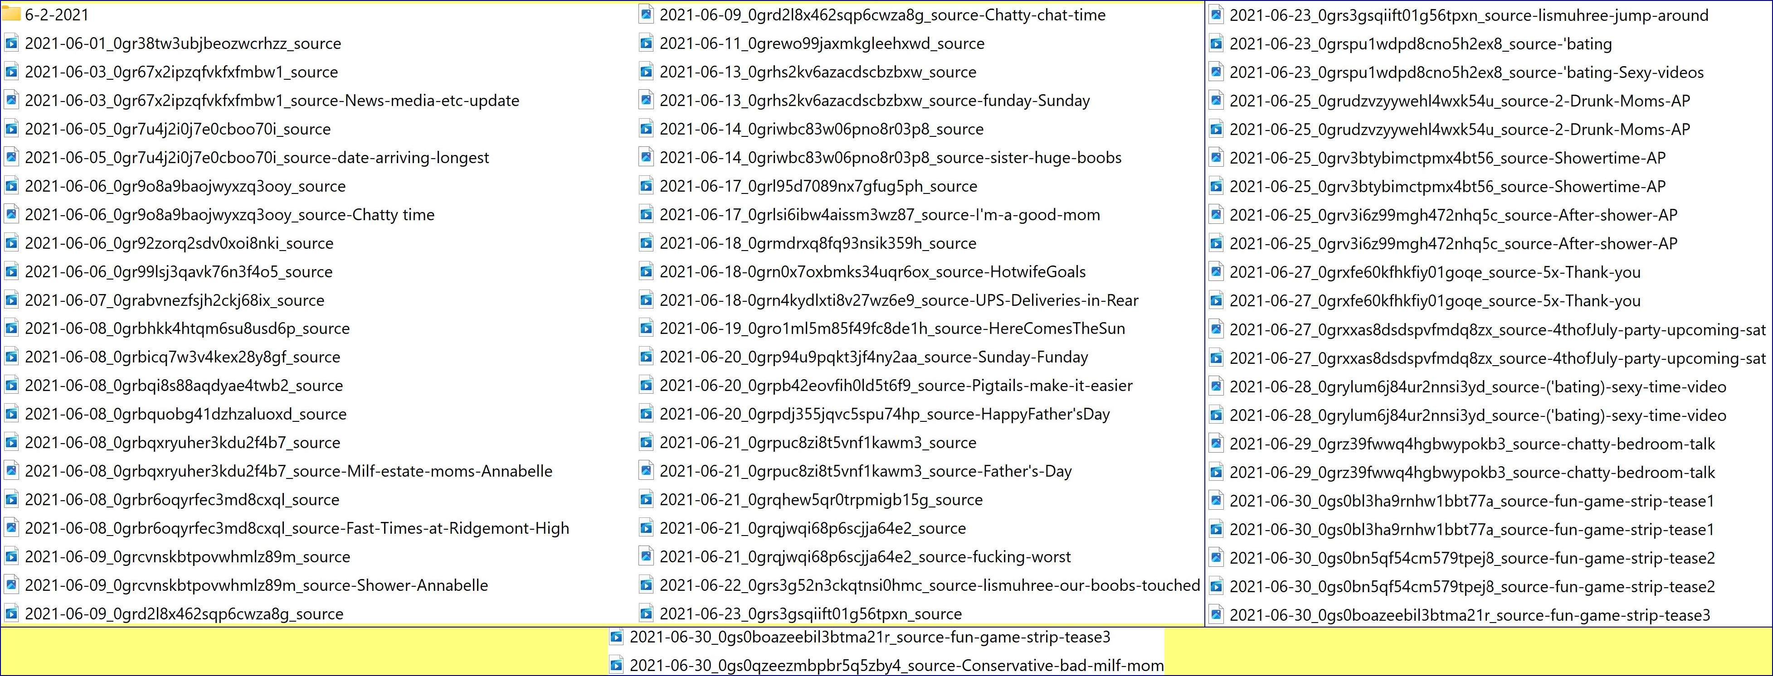
Task: Click image icon of News-media-etc-update file
Action: tap(11, 101)
